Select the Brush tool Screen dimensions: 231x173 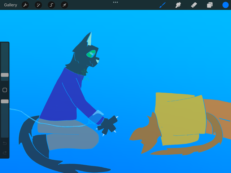[162, 5]
